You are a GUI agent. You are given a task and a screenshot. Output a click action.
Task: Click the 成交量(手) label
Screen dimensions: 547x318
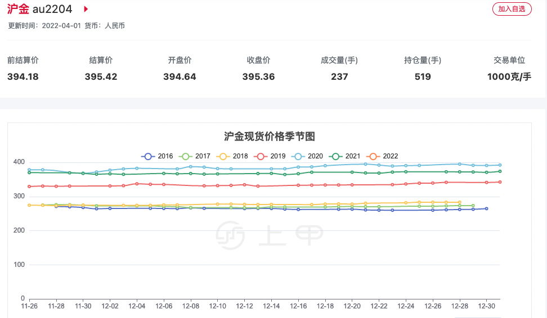pyautogui.click(x=339, y=60)
